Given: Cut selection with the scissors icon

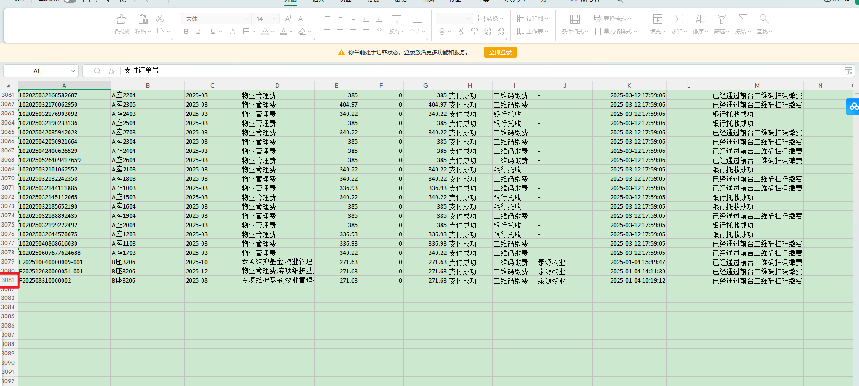Looking at the screenshot, I should click(x=160, y=19).
